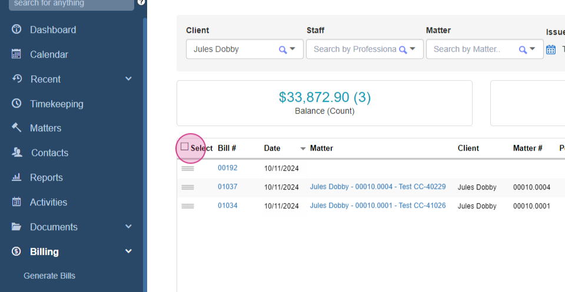This screenshot has height=292, width=565.
Task: Open bill 00192 link
Action: pos(227,168)
